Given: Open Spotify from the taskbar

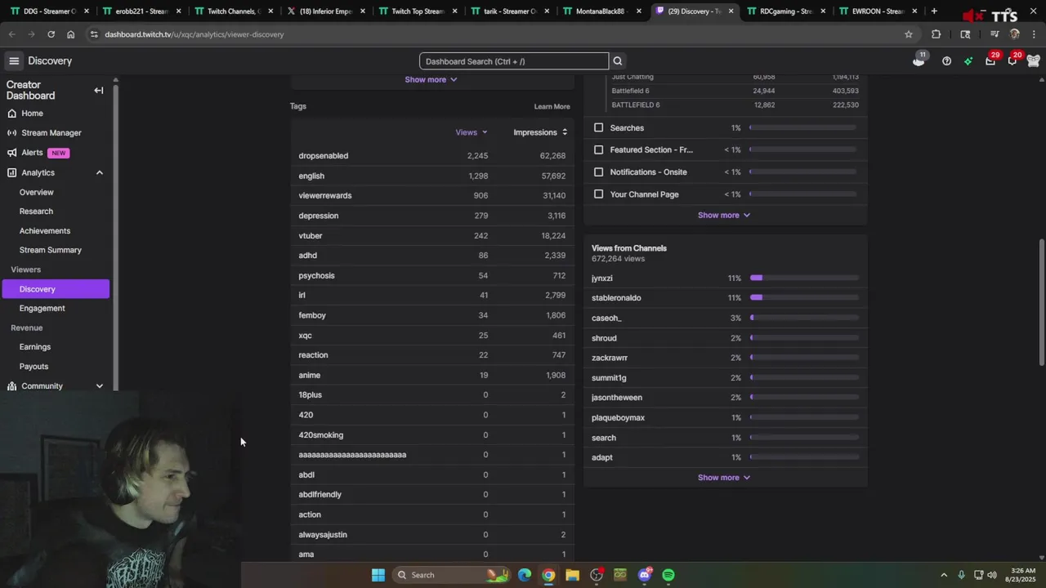Looking at the screenshot, I should pyautogui.click(x=668, y=575).
